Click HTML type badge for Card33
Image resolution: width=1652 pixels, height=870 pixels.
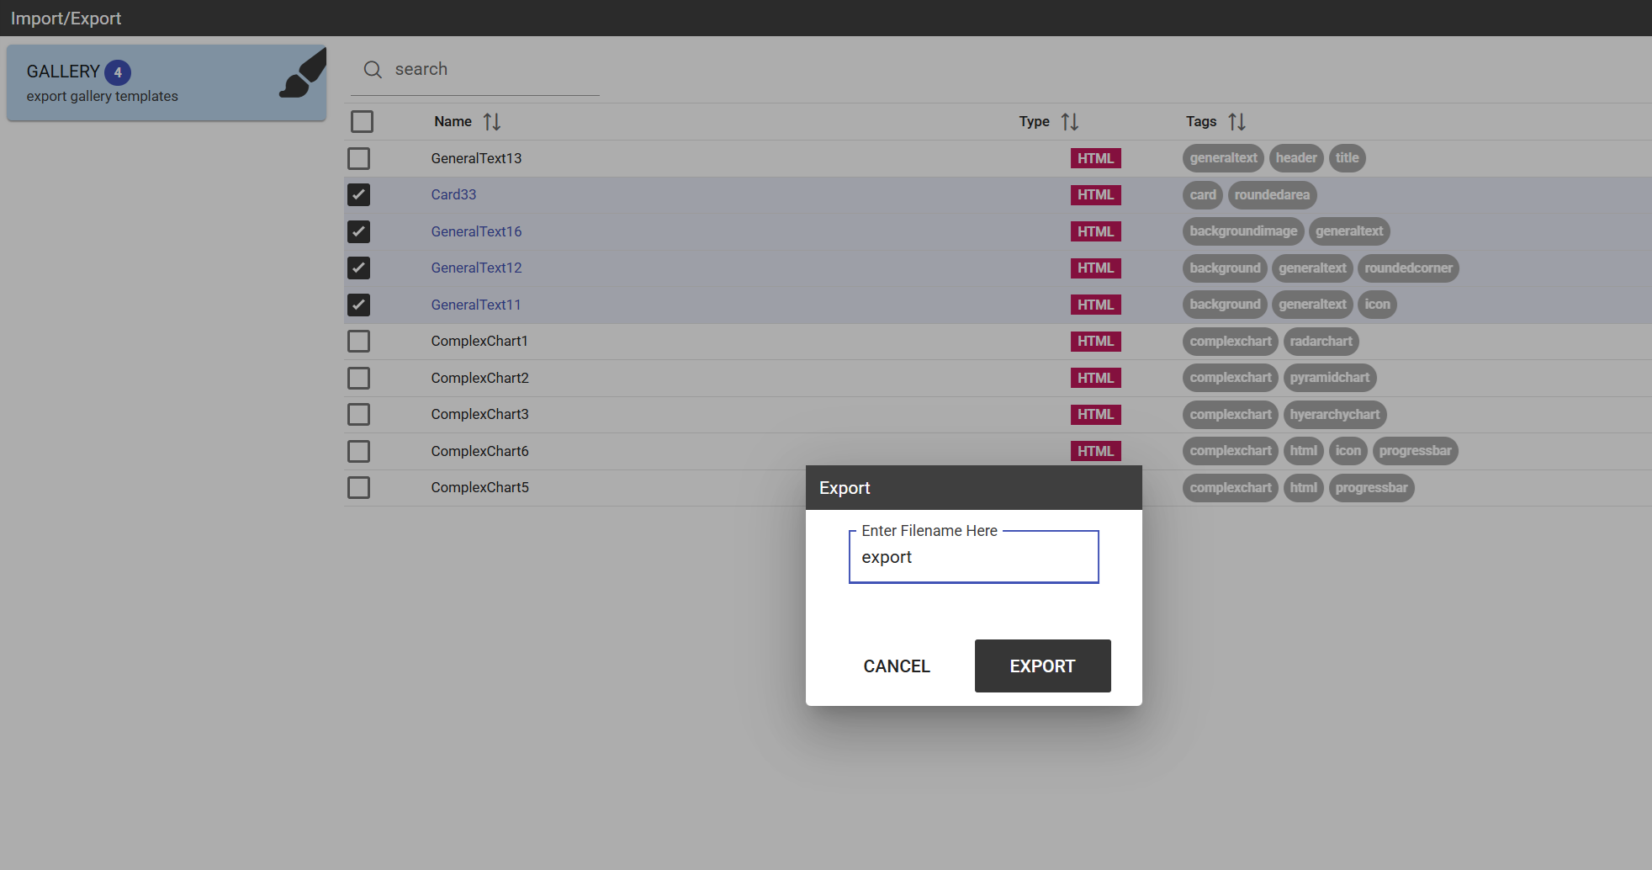point(1095,195)
